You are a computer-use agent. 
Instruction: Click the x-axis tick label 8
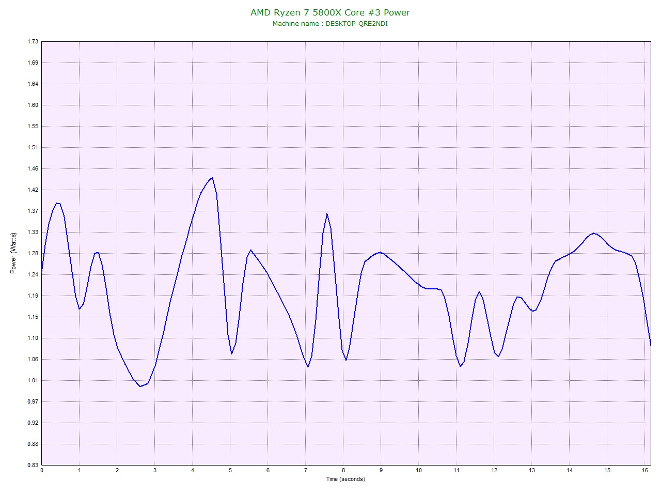coord(343,470)
